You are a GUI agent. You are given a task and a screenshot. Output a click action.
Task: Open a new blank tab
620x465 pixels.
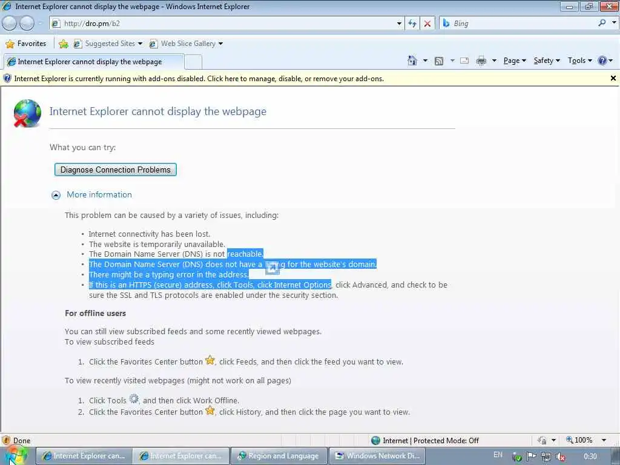[x=193, y=62]
